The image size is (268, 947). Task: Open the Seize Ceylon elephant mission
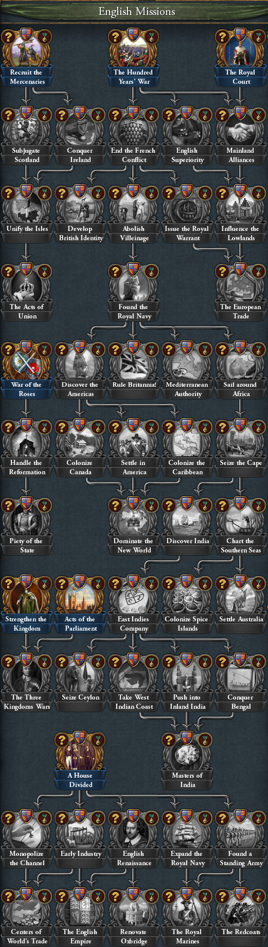80,675
